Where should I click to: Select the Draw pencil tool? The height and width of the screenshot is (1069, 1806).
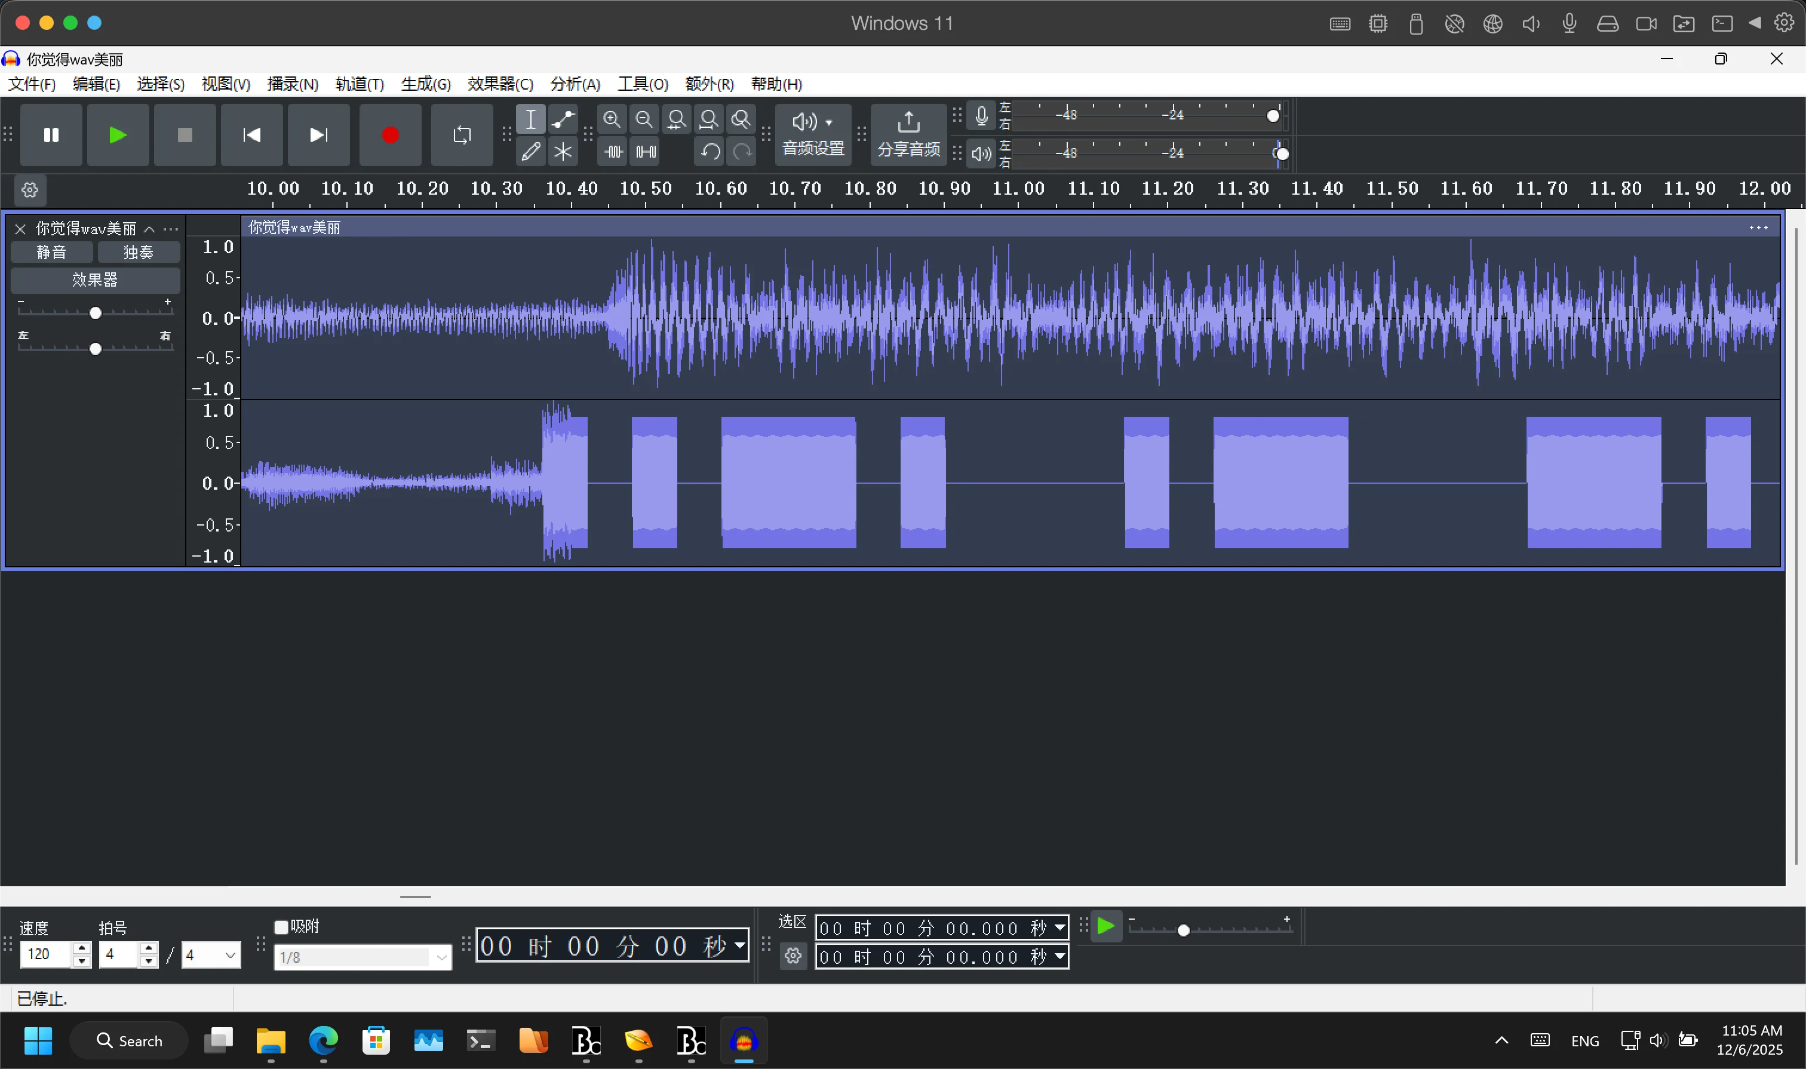[x=531, y=152]
